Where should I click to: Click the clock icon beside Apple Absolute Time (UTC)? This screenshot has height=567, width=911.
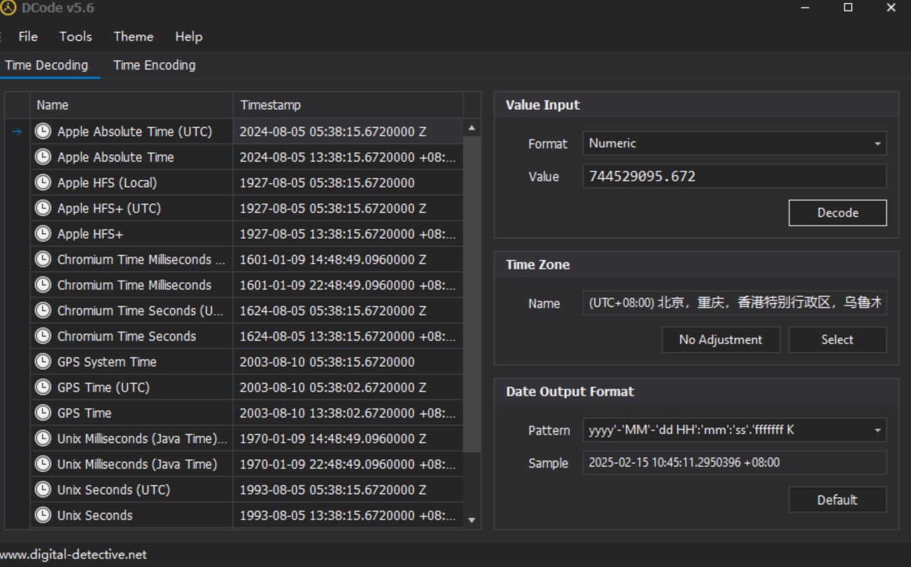click(43, 132)
